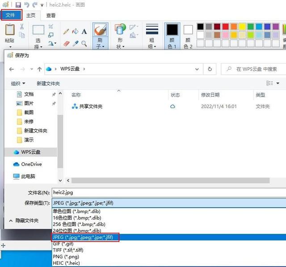Open the 形状 shapes gallery
The image size is (286, 267).
120,36
